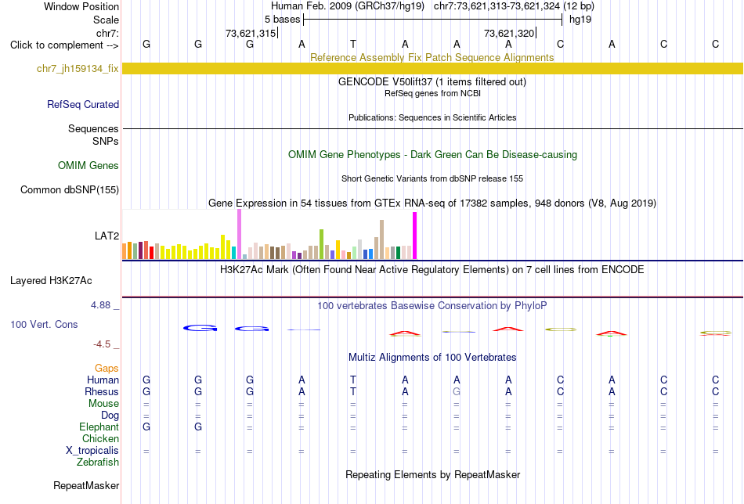Click the 'GENCODE V50lift37 (1 items filtered out)' title
Screen dimensions: 744x504
(x=432, y=81)
